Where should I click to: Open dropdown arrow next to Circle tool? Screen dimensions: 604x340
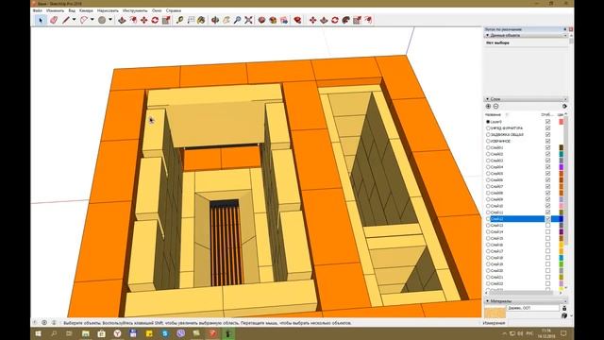click(x=110, y=20)
